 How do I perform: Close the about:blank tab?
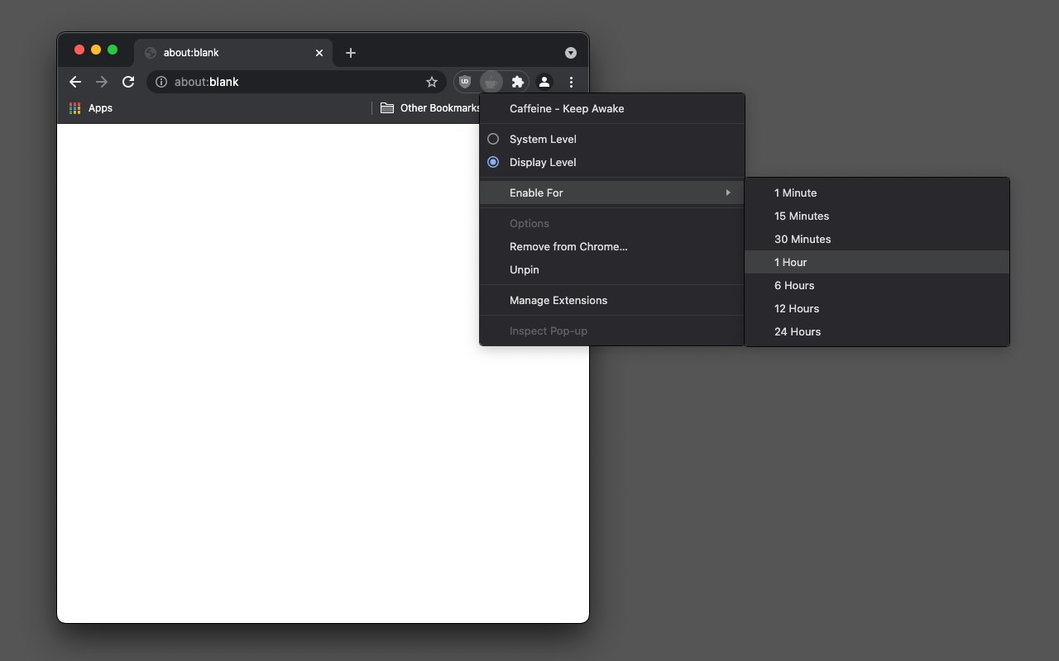[x=319, y=53]
